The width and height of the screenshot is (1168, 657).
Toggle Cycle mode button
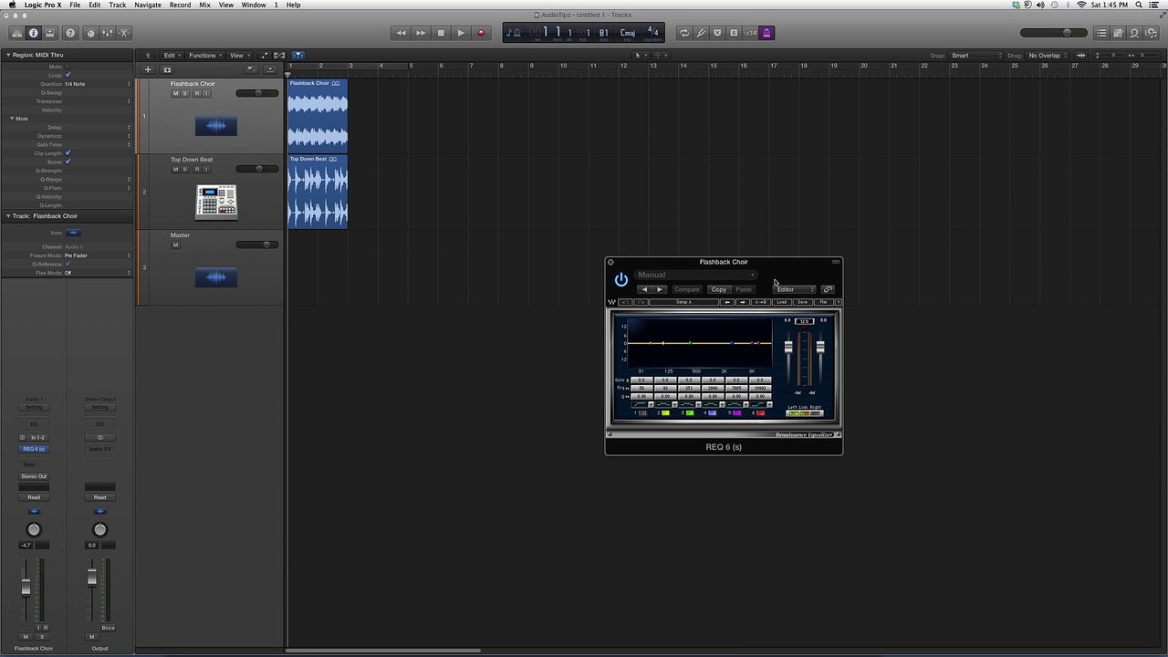pos(683,33)
